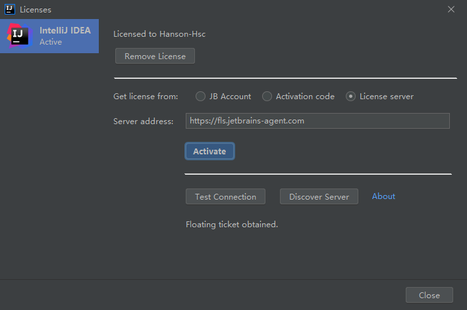Open the About link
Image resolution: width=467 pixels, height=310 pixels.
(x=383, y=196)
